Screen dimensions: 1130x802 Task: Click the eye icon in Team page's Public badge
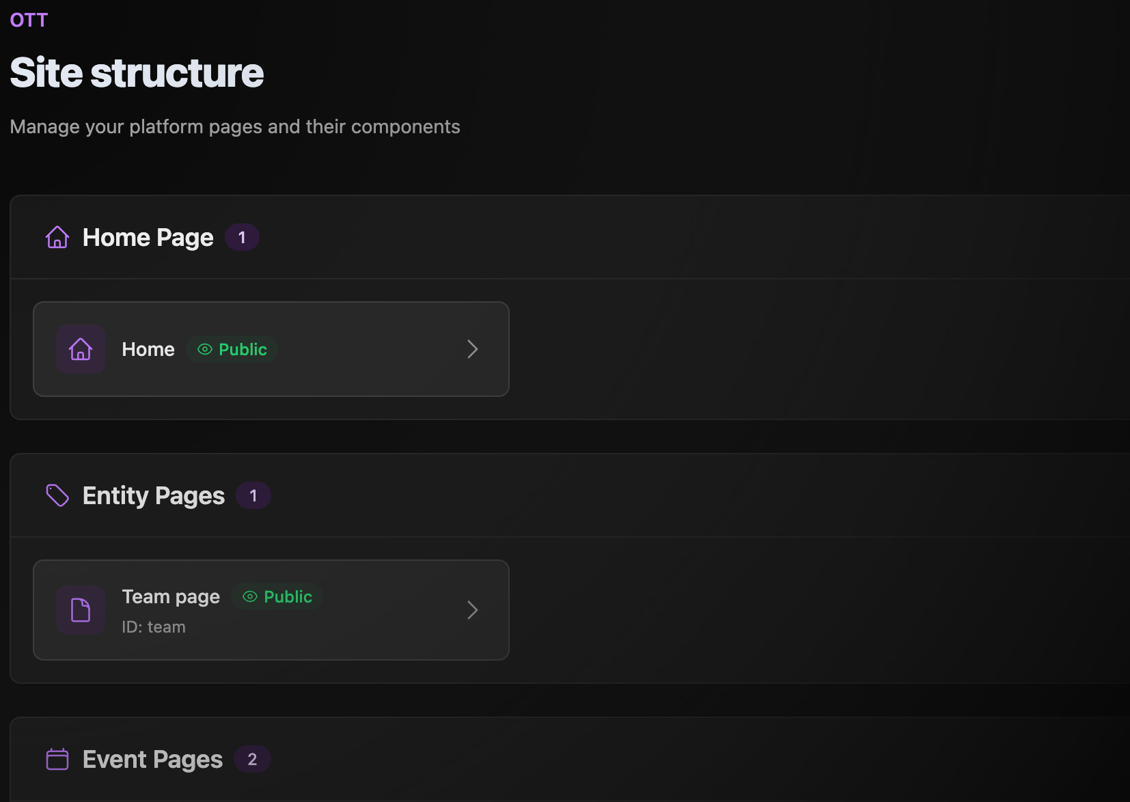pos(250,596)
